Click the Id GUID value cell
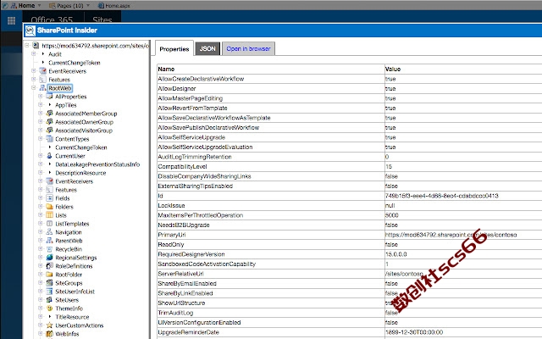 tap(442, 196)
